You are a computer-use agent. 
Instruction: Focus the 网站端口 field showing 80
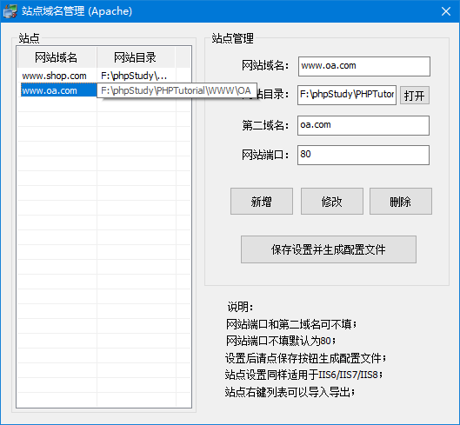click(x=363, y=155)
